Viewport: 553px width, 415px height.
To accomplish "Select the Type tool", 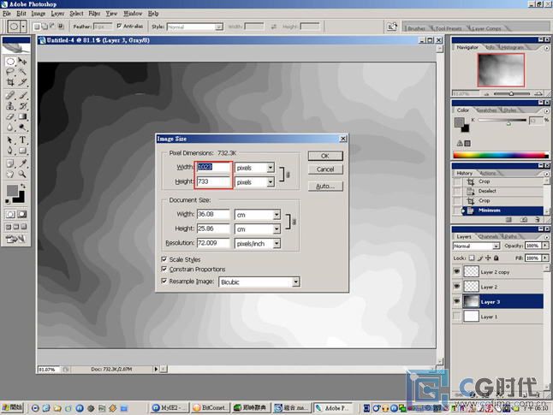I will click(22, 140).
